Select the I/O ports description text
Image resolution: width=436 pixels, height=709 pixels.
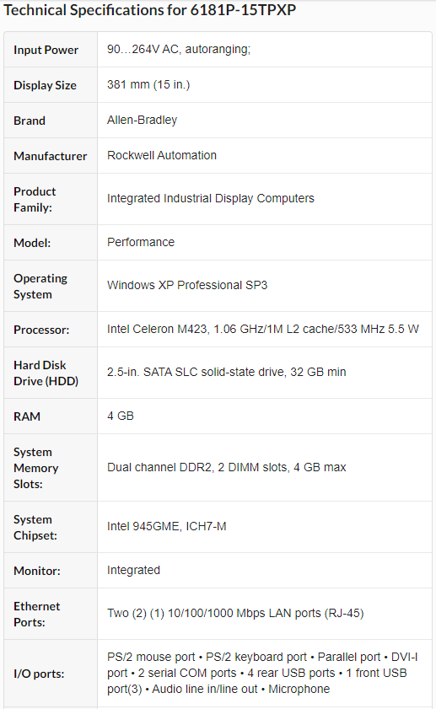(262, 673)
